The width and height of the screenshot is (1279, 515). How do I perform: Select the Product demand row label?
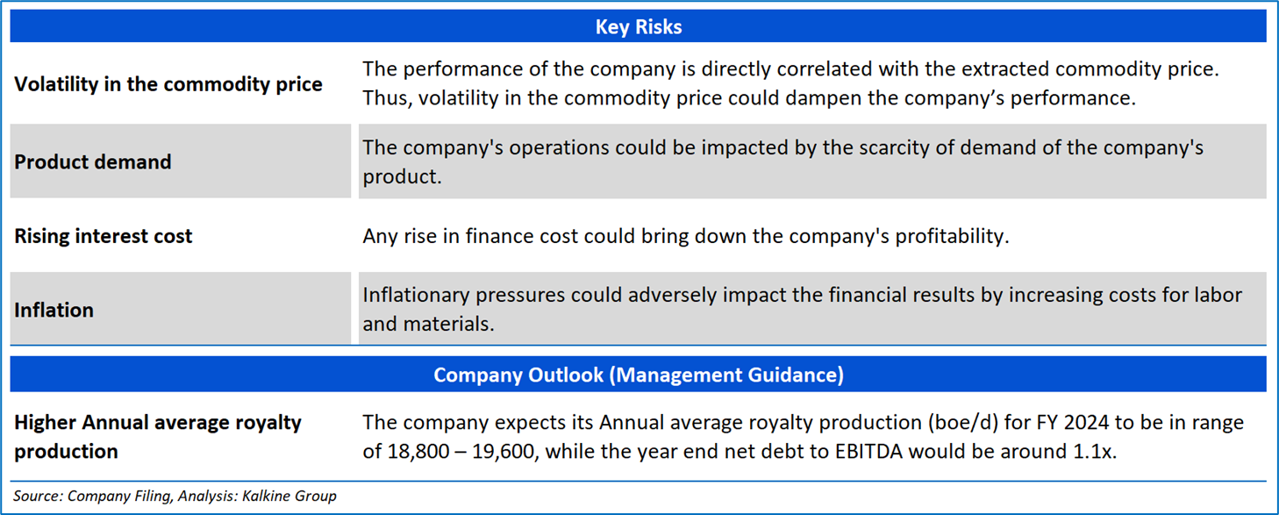click(93, 161)
